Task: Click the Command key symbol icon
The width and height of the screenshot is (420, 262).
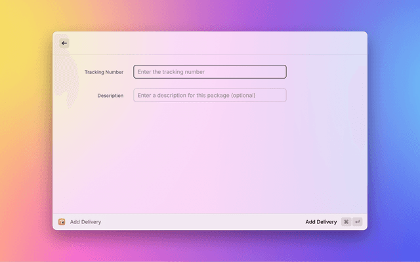Action: [346, 222]
